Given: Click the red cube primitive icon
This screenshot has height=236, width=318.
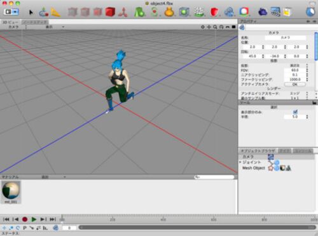Looking at the screenshot, I should pos(110,12).
